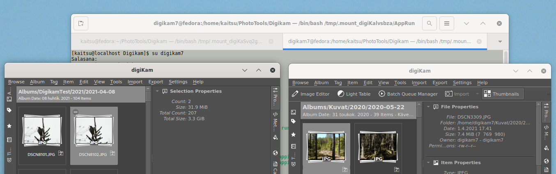Open Image Editor from the toolbar
556x174 pixels.
tap(310, 94)
